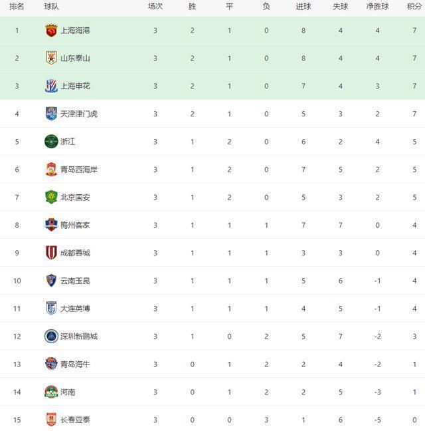Click the 排名 column header

point(17,7)
